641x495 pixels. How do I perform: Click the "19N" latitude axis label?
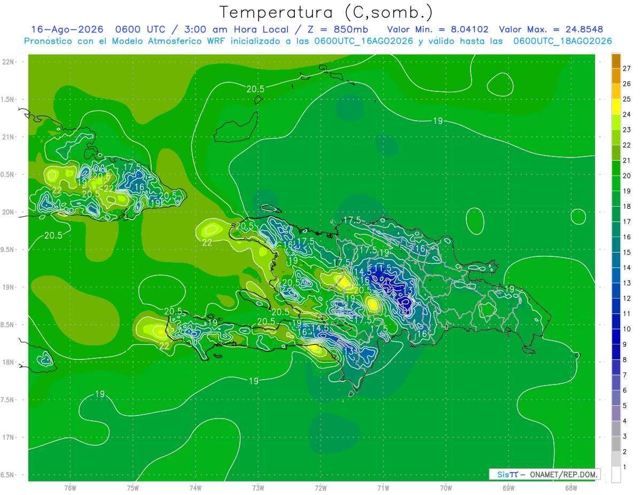click(9, 287)
